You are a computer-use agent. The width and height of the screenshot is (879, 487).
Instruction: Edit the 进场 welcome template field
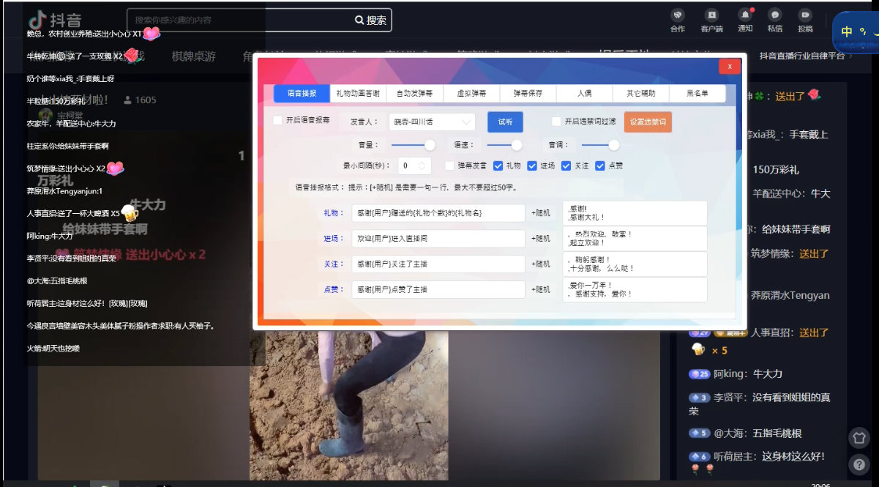tap(438, 239)
